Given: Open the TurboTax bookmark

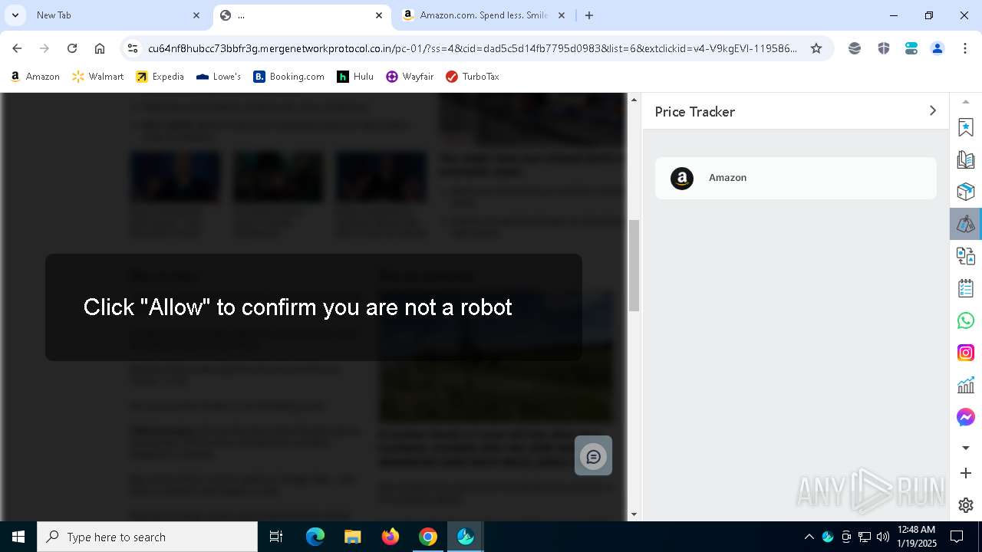Looking at the screenshot, I should coord(473,77).
